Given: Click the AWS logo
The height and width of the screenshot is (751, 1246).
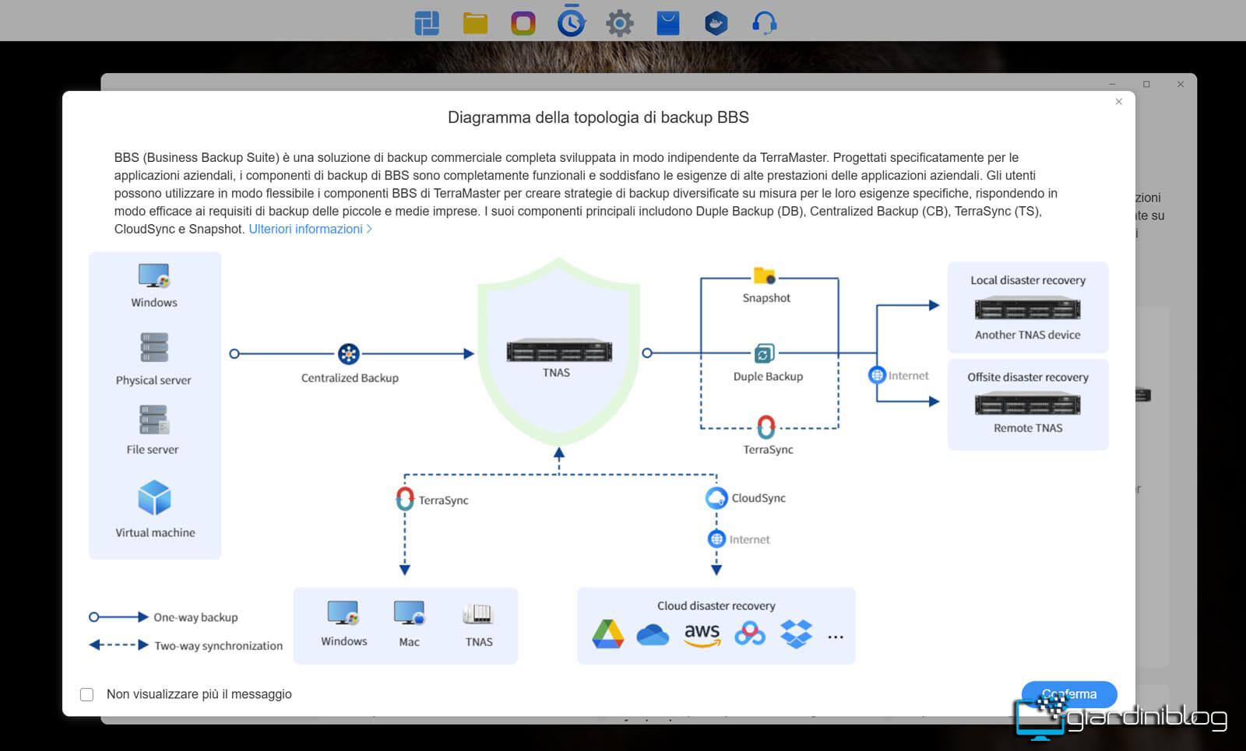Looking at the screenshot, I should click(702, 635).
